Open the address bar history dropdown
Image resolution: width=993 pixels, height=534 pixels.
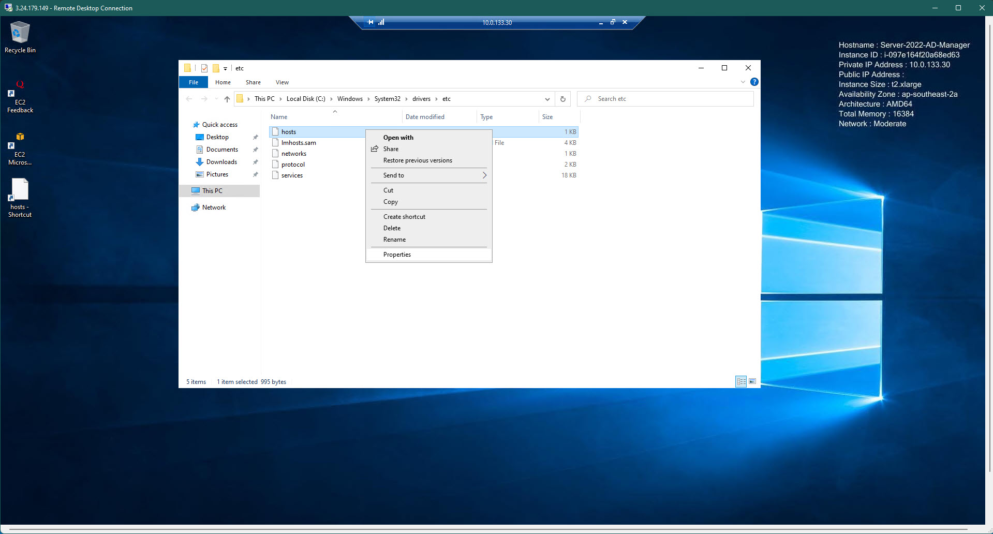tap(547, 99)
